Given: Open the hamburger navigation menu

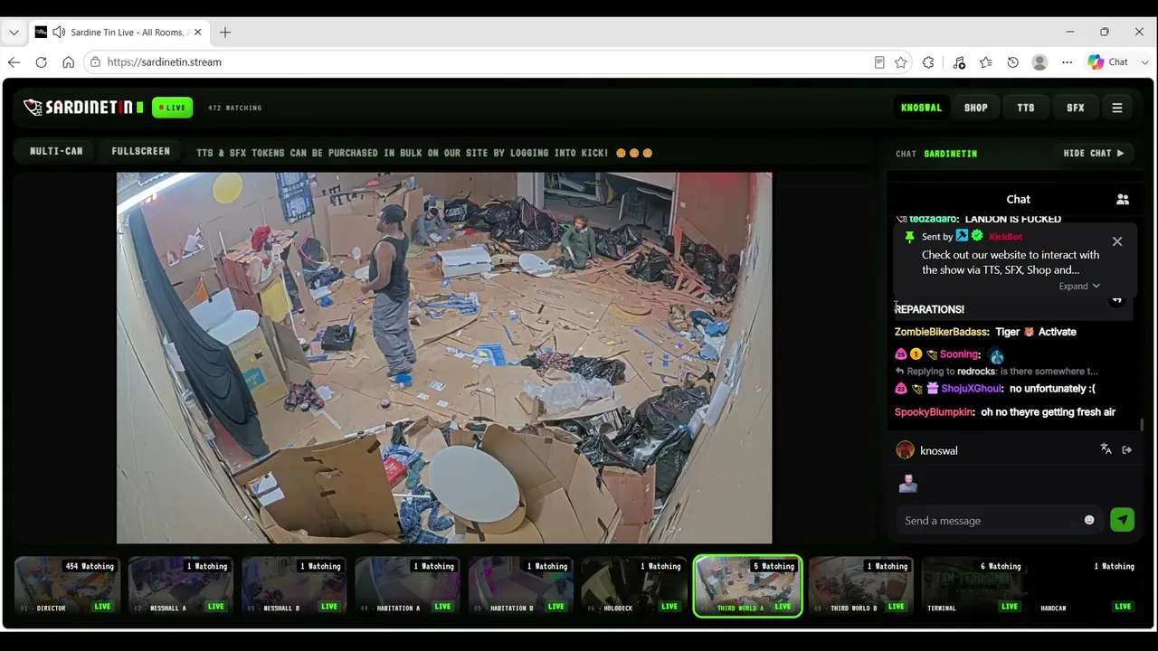Looking at the screenshot, I should click(x=1117, y=108).
